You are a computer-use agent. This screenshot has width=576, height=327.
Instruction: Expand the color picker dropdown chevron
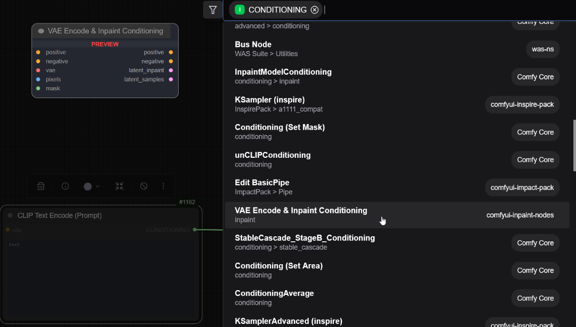coord(97,186)
